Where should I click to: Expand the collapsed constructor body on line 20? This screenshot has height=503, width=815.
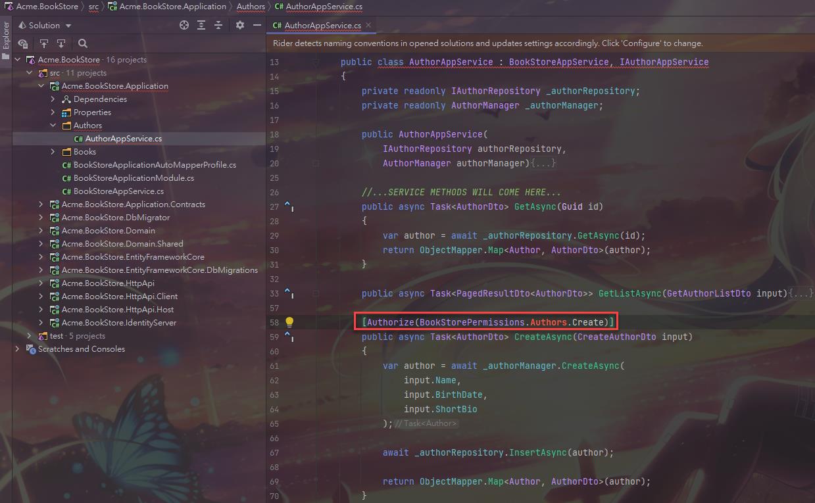[543, 163]
